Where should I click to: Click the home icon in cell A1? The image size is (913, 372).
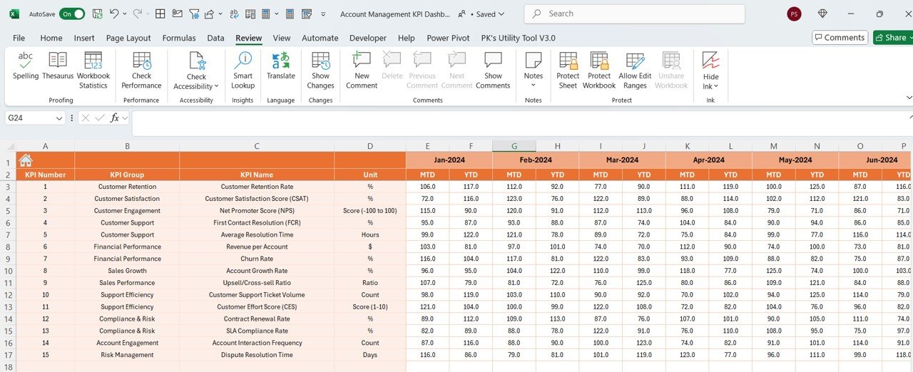coord(26,160)
